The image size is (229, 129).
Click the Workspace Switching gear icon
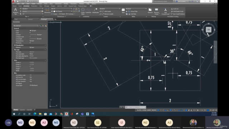[x=198, y=110]
